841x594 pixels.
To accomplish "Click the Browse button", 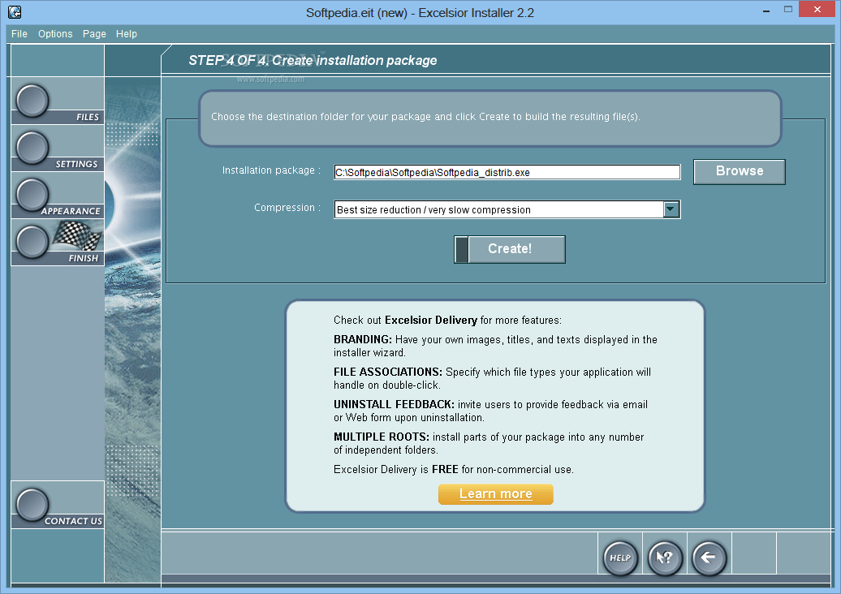I will click(739, 171).
